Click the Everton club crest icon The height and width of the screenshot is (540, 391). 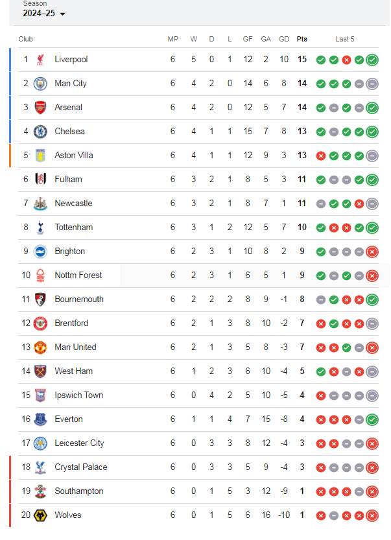click(40, 419)
